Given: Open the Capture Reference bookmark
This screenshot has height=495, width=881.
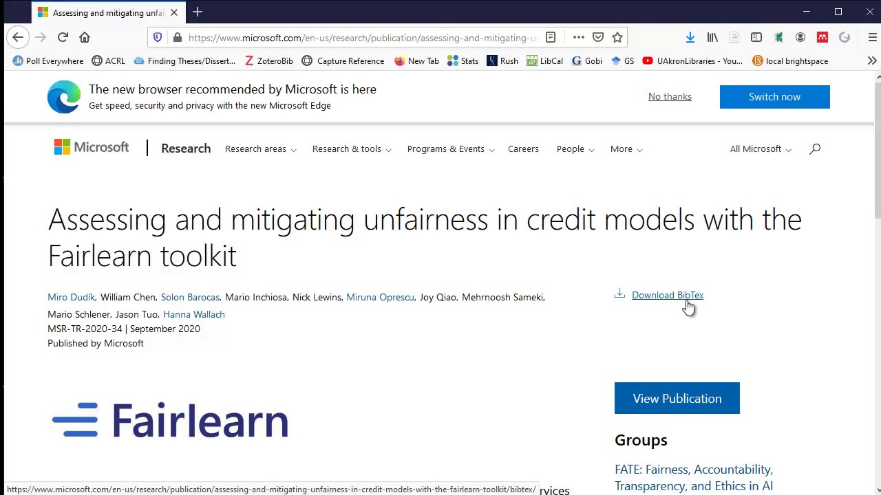Looking at the screenshot, I should [x=343, y=60].
